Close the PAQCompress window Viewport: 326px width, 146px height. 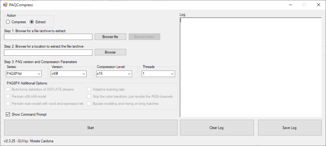[318, 5]
